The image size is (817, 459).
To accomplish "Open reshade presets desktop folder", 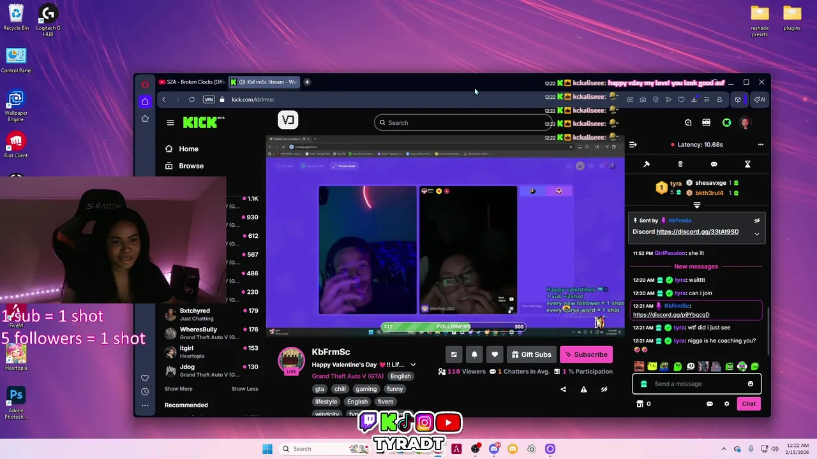I will coord(760,21).
